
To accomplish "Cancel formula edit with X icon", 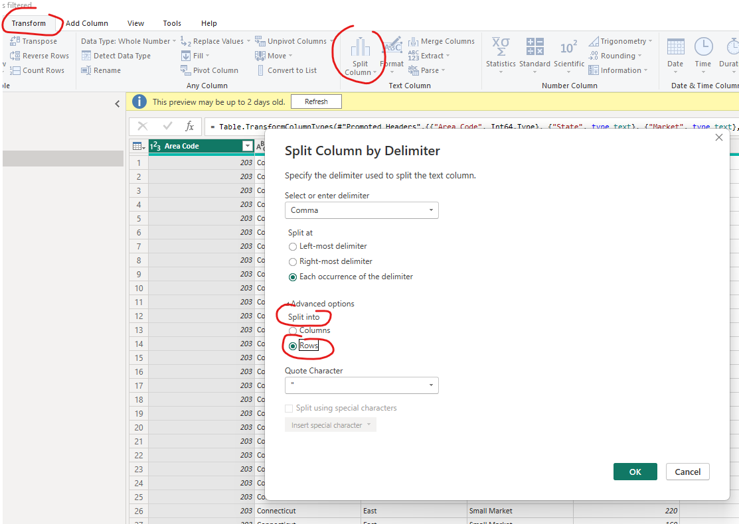I will click(x=142, y=126).
